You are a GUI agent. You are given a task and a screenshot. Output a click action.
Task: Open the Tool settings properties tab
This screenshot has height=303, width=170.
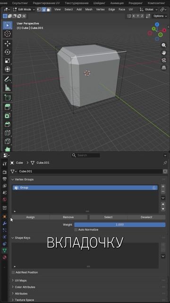coord(4,164)
